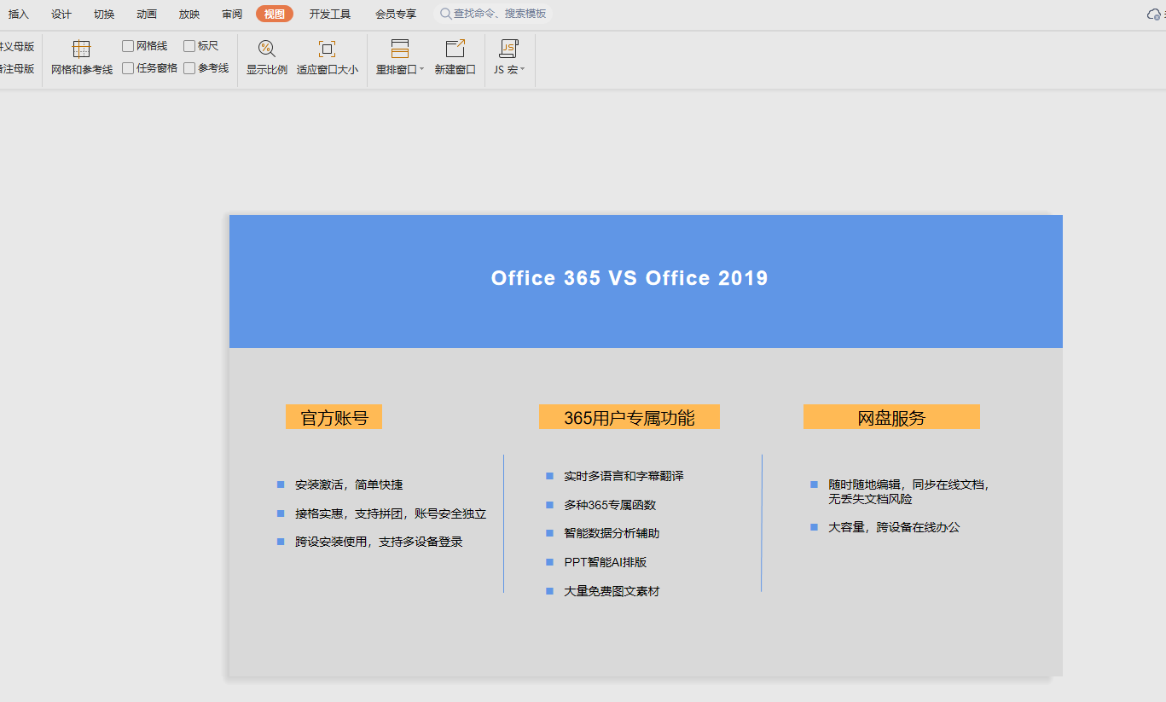The width and height of the screenshot is (1166, 702).
Task: Go to the 切换 transitions tab
Action: click(x=104, y=14)
